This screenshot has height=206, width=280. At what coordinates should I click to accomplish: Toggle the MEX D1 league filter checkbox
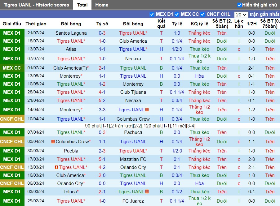152,14
